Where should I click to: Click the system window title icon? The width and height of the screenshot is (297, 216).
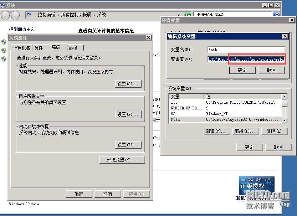click(x=3, y=5)
